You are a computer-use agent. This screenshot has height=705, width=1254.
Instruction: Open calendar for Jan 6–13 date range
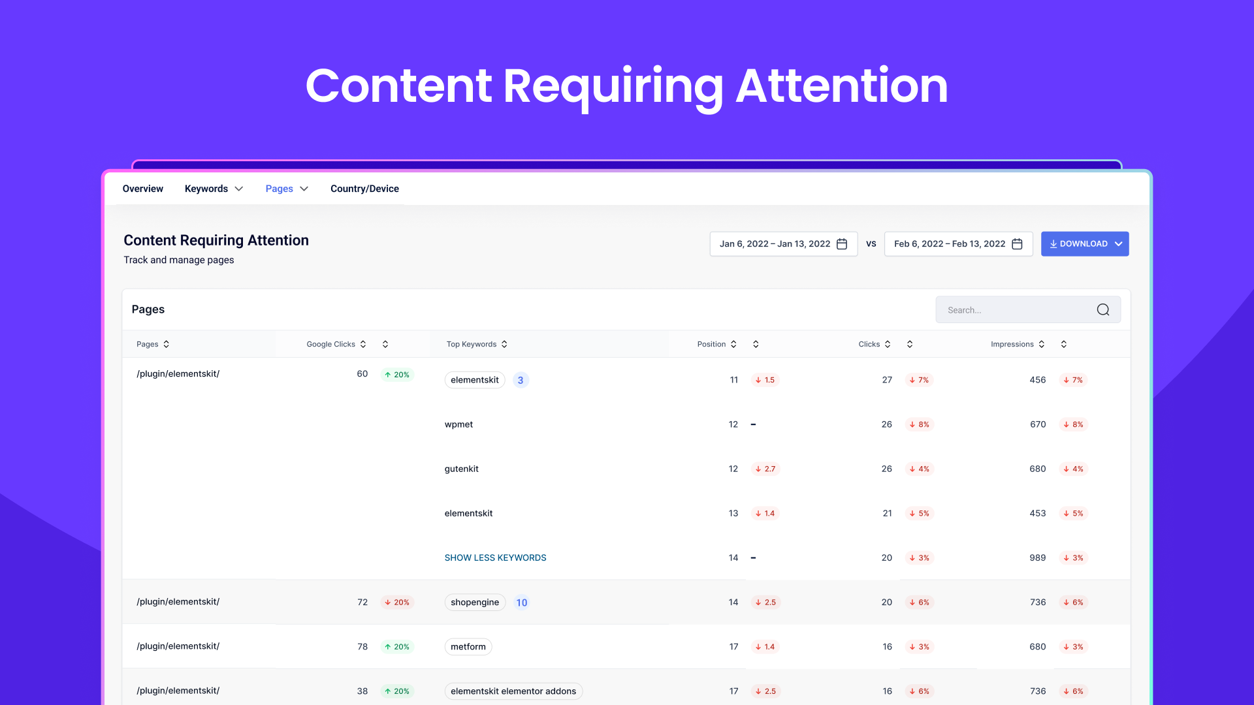(x=842, y=244)
